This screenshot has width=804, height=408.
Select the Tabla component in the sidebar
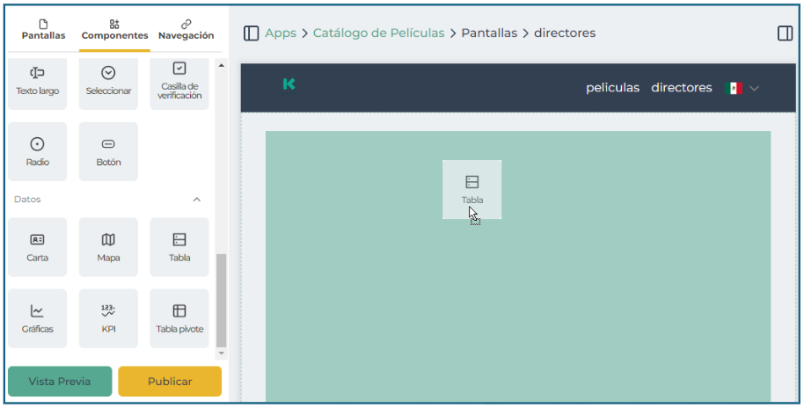(x=179, y=247)
